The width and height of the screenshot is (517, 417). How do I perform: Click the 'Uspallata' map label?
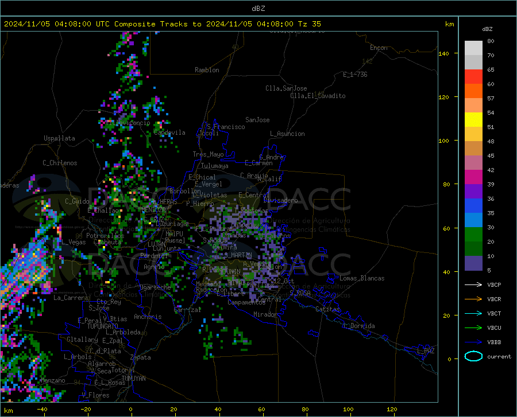pos(59,138)
